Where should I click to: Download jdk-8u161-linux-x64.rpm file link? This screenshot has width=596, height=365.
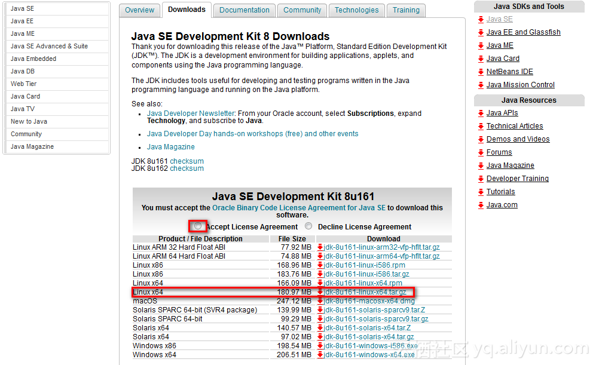[363, 283]
